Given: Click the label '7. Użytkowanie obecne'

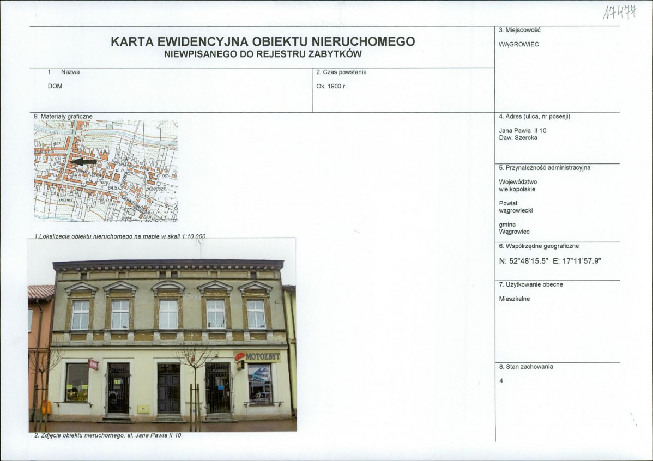Looking at the screenshot, I should click(x=531, y=284).
